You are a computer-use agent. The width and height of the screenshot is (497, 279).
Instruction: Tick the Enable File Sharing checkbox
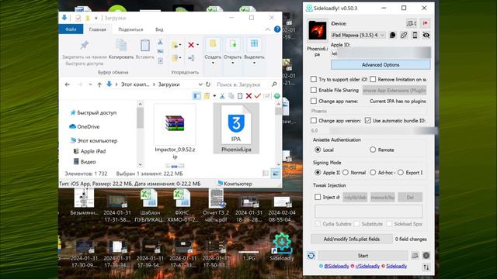(x=314, y=90)
